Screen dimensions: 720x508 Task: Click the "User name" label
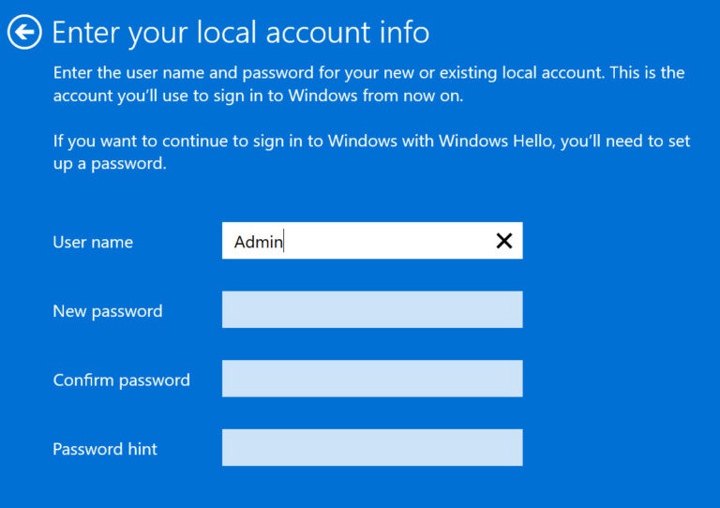tap(93, 242)
